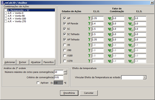Click the Adicionar button
The width and height of the screenshot is (155, 100).
[10, 62]
